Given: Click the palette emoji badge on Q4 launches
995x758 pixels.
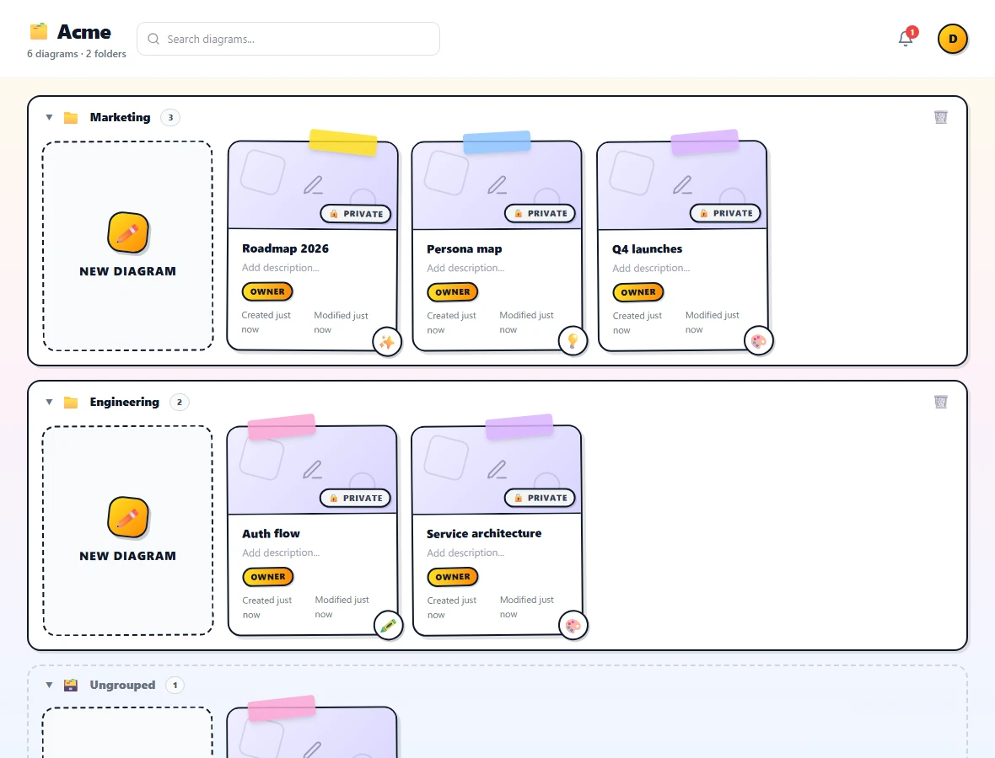Looking at the screenshot, I should click(x=758, y=341).
